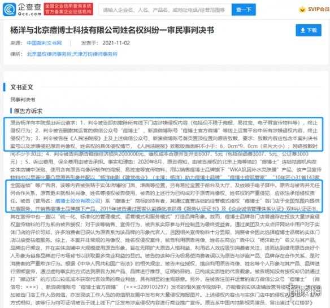330x308 pixels.
Task: Click the SVIP会员 membership link
Action: (x=319, y=9)
